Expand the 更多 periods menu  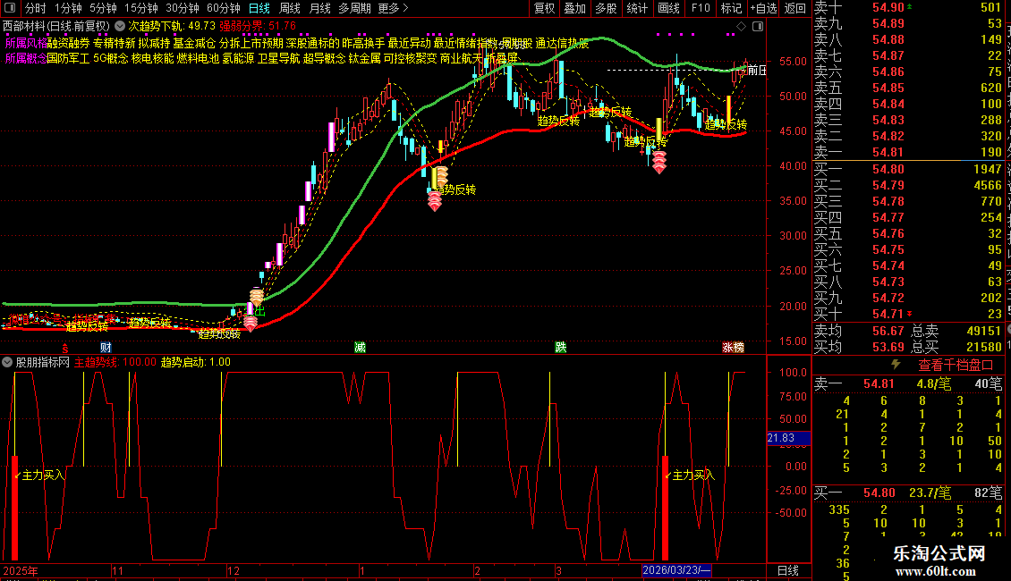[x=394, y=8]
